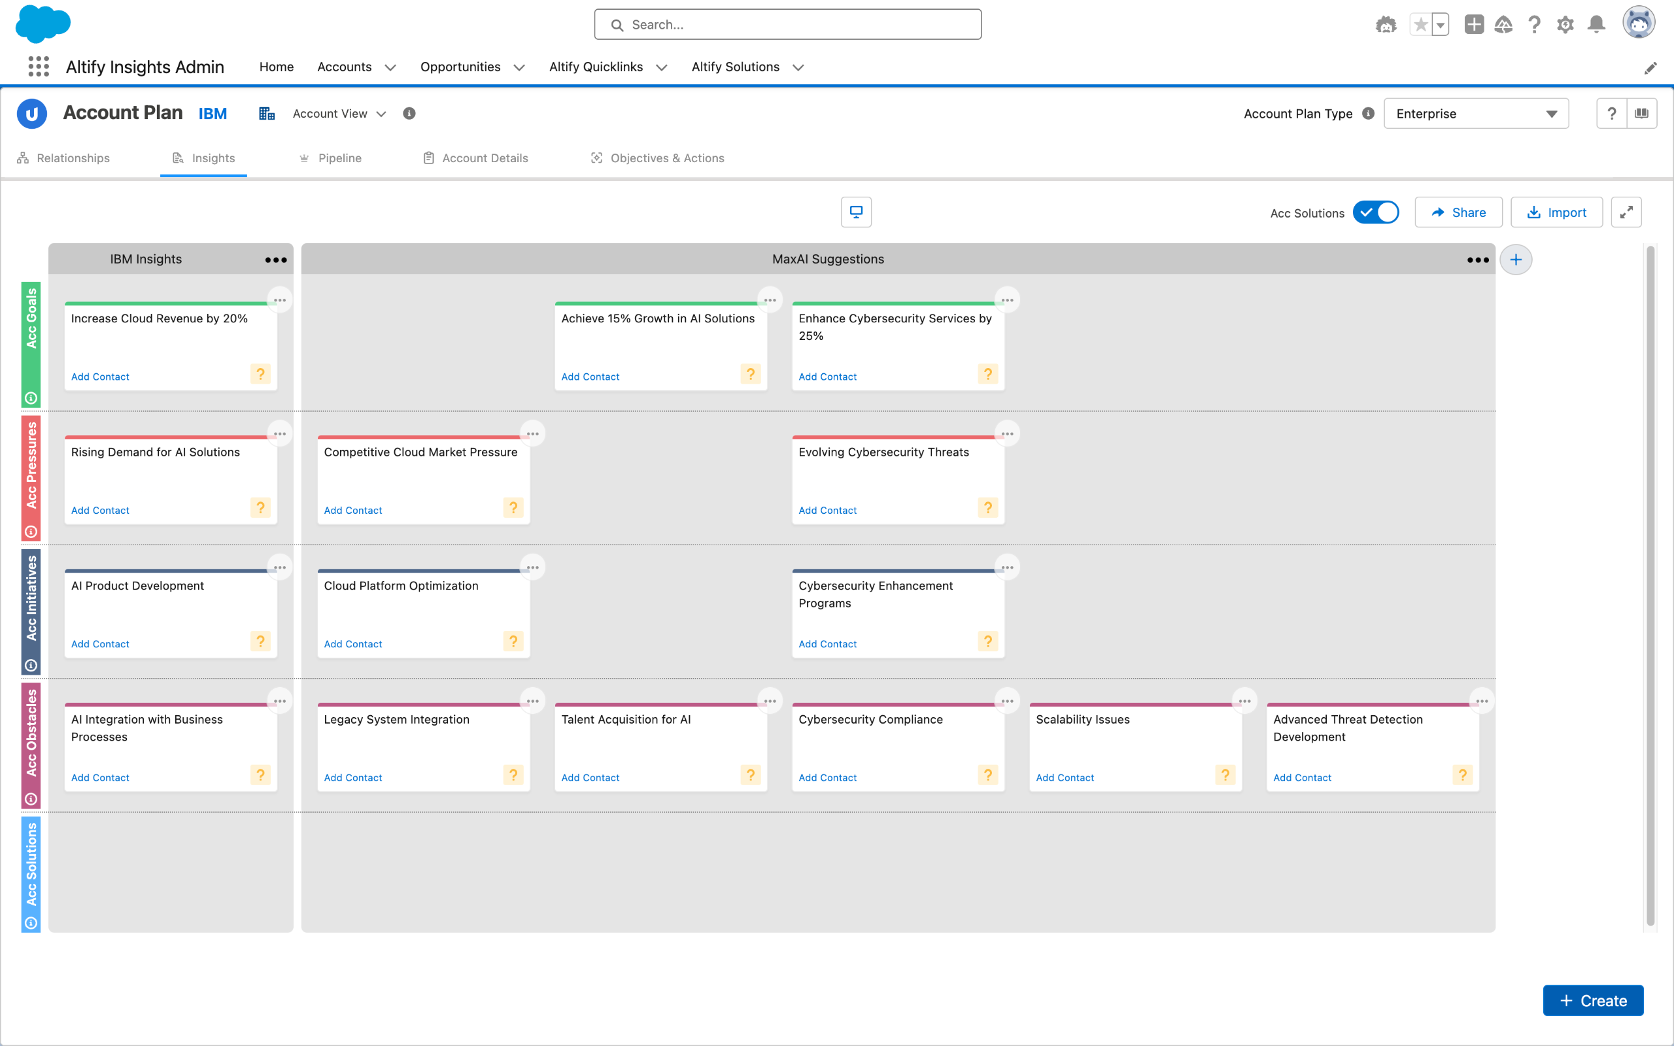Expand the Opportunities nav chevron

pyautogui.click(x=519, y=67)
